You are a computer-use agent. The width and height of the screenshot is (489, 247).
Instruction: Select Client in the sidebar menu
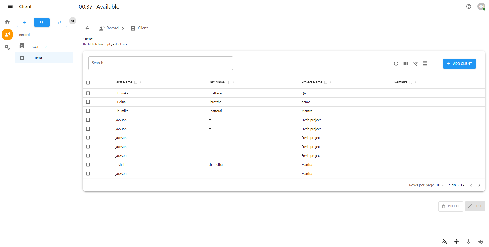[37, 58]
